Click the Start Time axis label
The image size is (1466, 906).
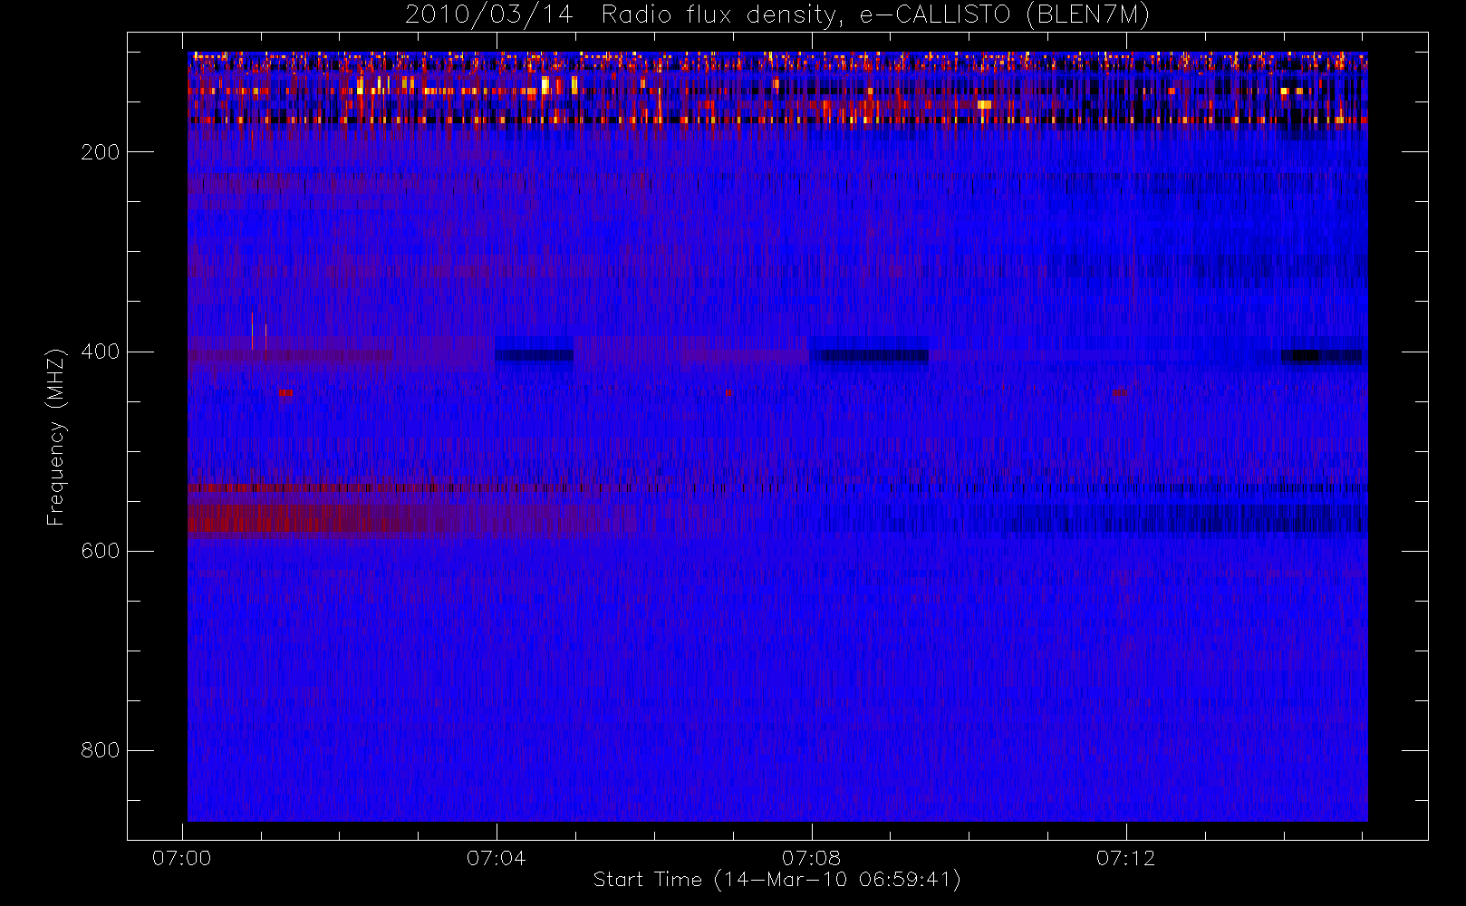[776, 880]
